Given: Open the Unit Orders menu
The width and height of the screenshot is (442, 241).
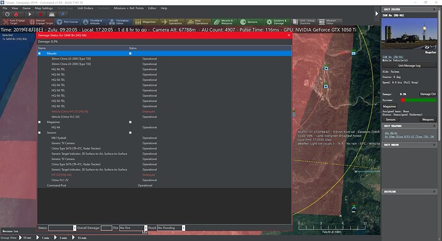Looking at the screenshot, I should tap(85, 8).
